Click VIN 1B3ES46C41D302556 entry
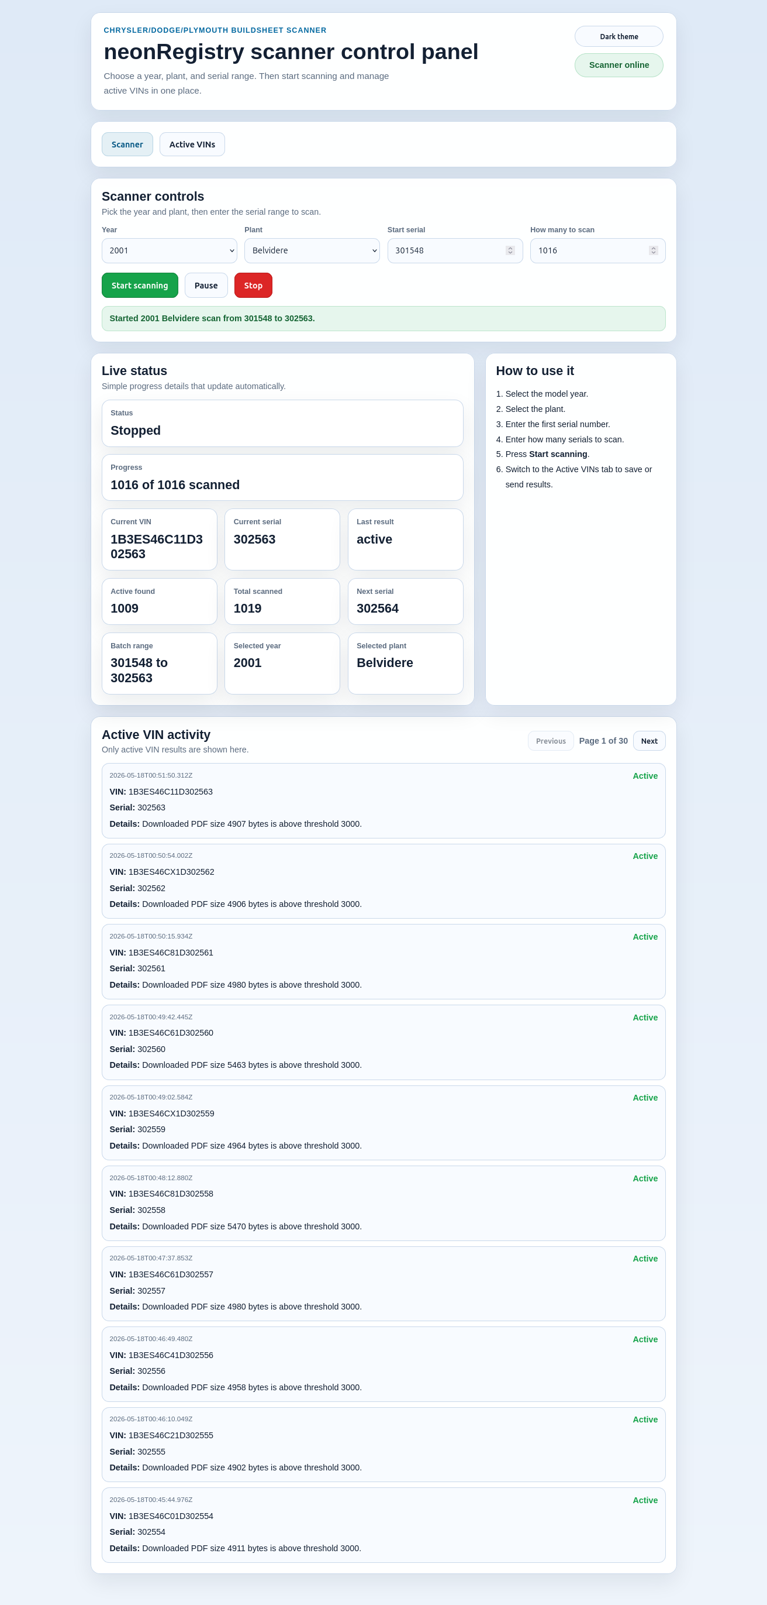 pyautogui.click(x=161, y=1355)
